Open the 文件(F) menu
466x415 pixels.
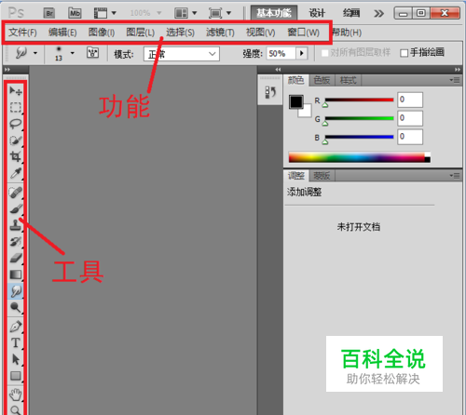pyautogui.click(x=22, y=33)
